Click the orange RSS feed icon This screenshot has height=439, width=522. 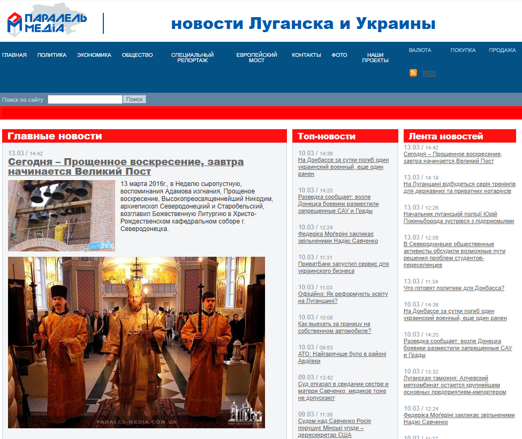413,73
